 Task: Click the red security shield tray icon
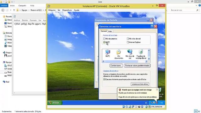157,103
